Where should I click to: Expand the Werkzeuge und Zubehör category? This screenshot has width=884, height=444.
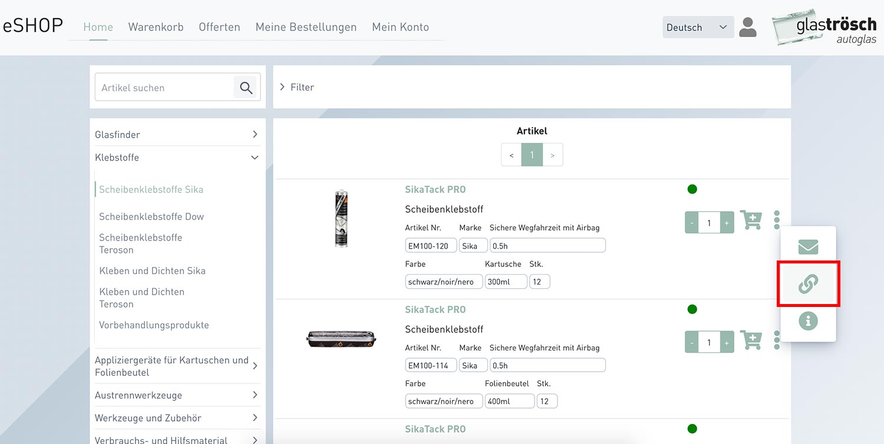click(x=177, y=418)
